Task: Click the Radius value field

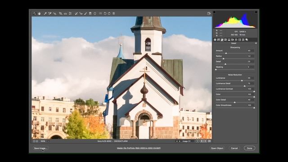Action: point(251,56)
